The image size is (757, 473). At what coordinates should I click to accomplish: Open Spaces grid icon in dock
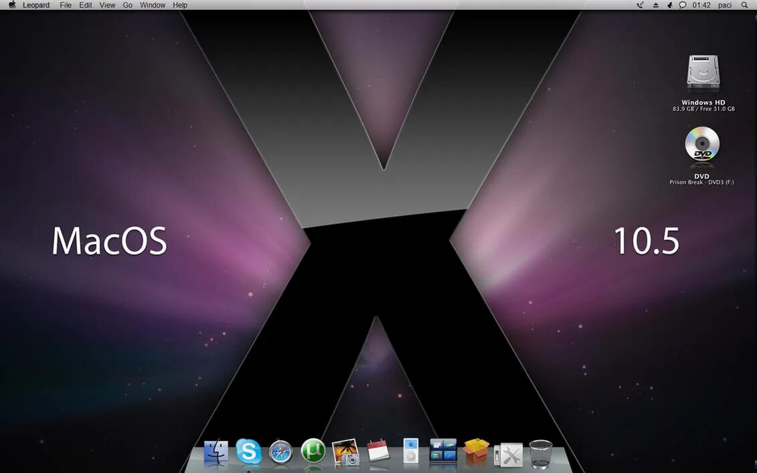[442, 450]
